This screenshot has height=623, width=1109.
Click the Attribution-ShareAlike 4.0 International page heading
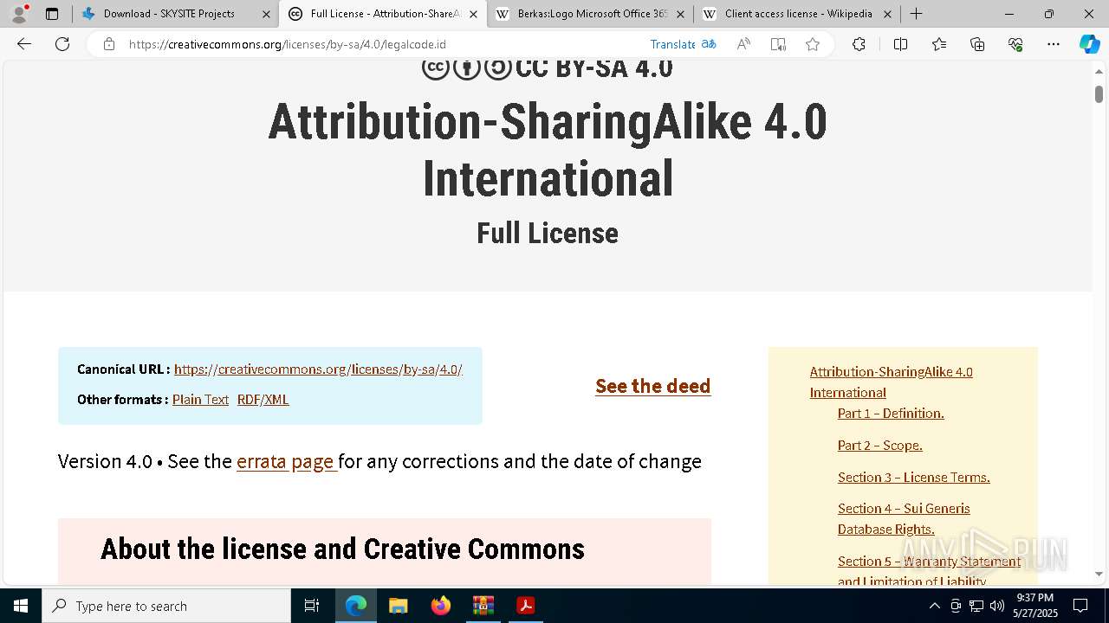pos(548,150)
